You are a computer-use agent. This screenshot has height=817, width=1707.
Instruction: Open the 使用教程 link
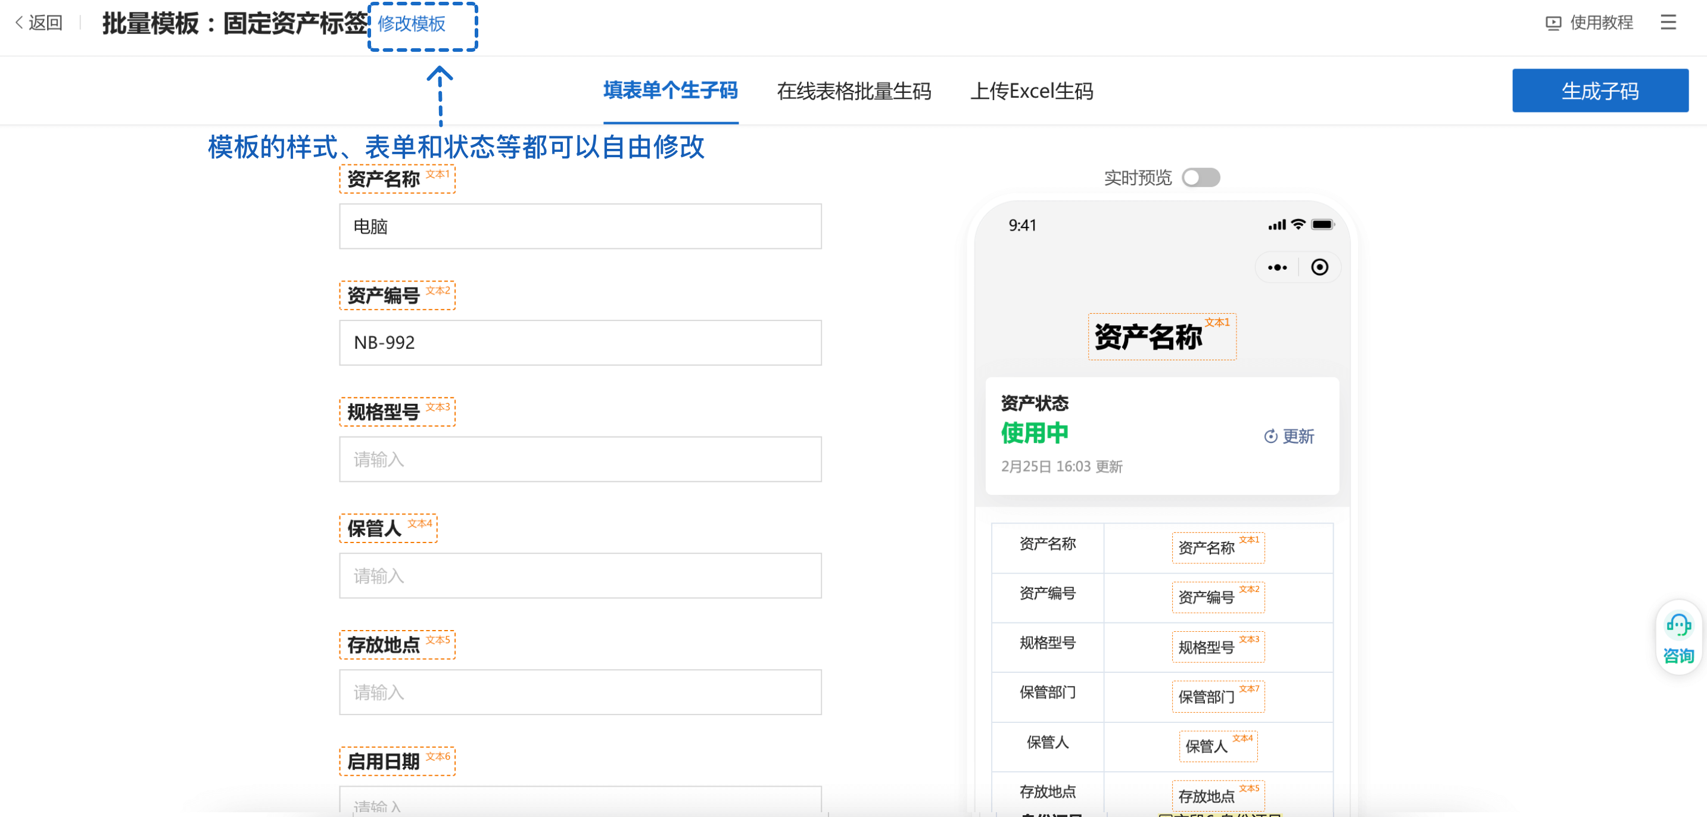coord(1601,23)
